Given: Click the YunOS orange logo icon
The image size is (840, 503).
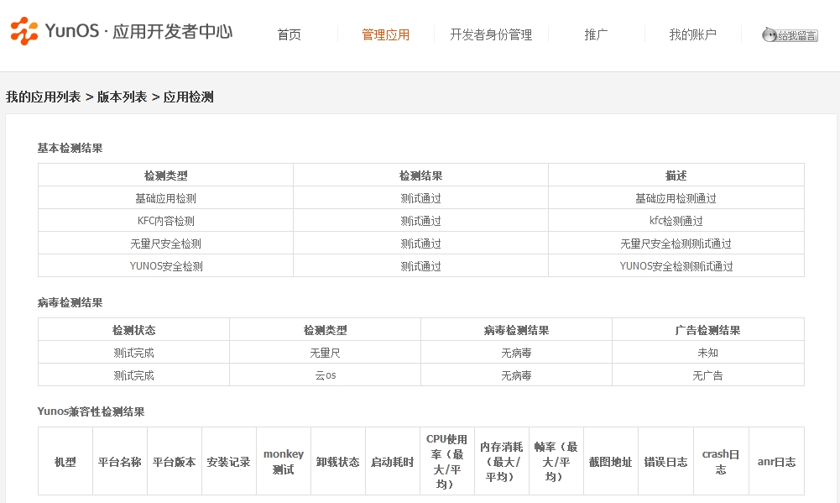Looking at the screenshot, I should (24, 32).
